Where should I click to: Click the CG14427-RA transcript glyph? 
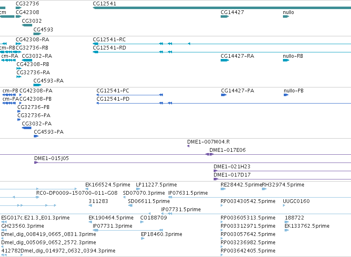pyautogui.click(x=225, y=60)
